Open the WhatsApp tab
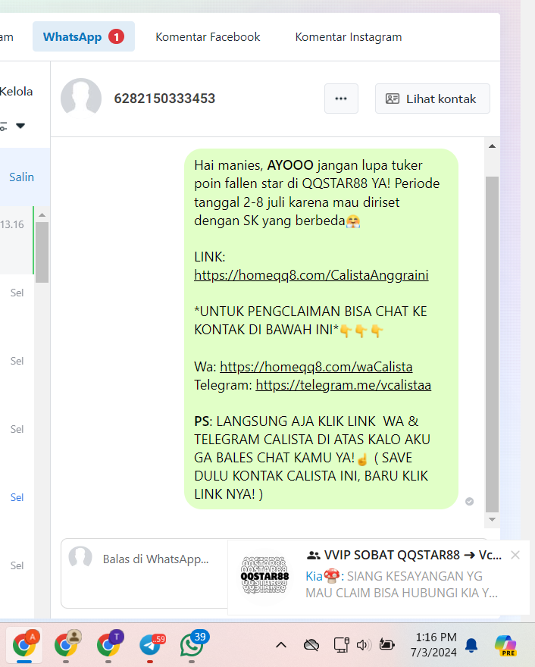Viewport: 535px width, 667px height. pos(84,36)
